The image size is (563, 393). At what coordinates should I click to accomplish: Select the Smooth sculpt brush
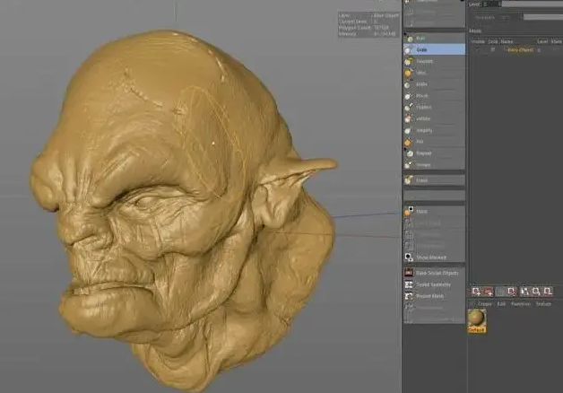point(434,61)
